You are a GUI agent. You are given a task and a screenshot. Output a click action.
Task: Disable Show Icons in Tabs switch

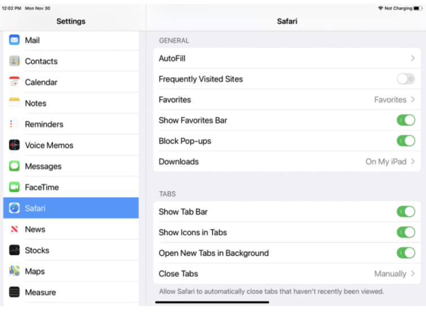tap(406, 232)
